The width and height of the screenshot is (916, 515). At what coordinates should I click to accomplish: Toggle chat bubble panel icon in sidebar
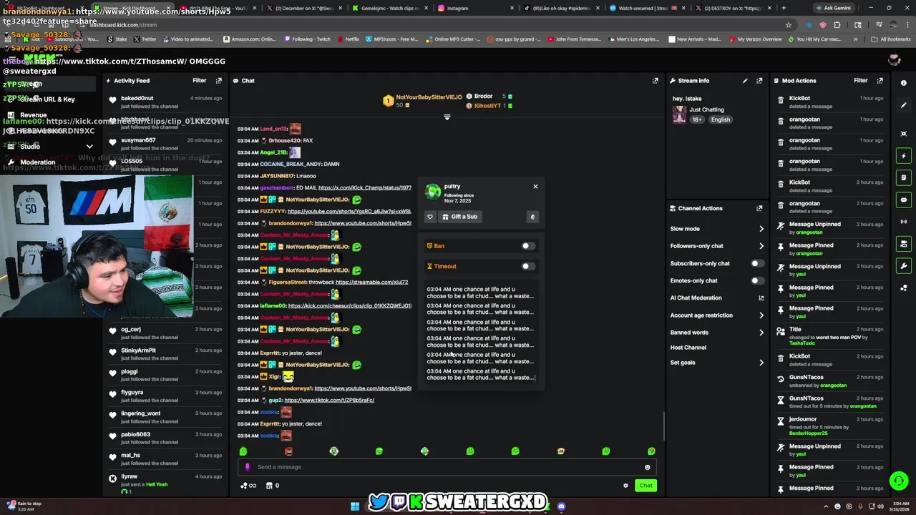point(904,200)
